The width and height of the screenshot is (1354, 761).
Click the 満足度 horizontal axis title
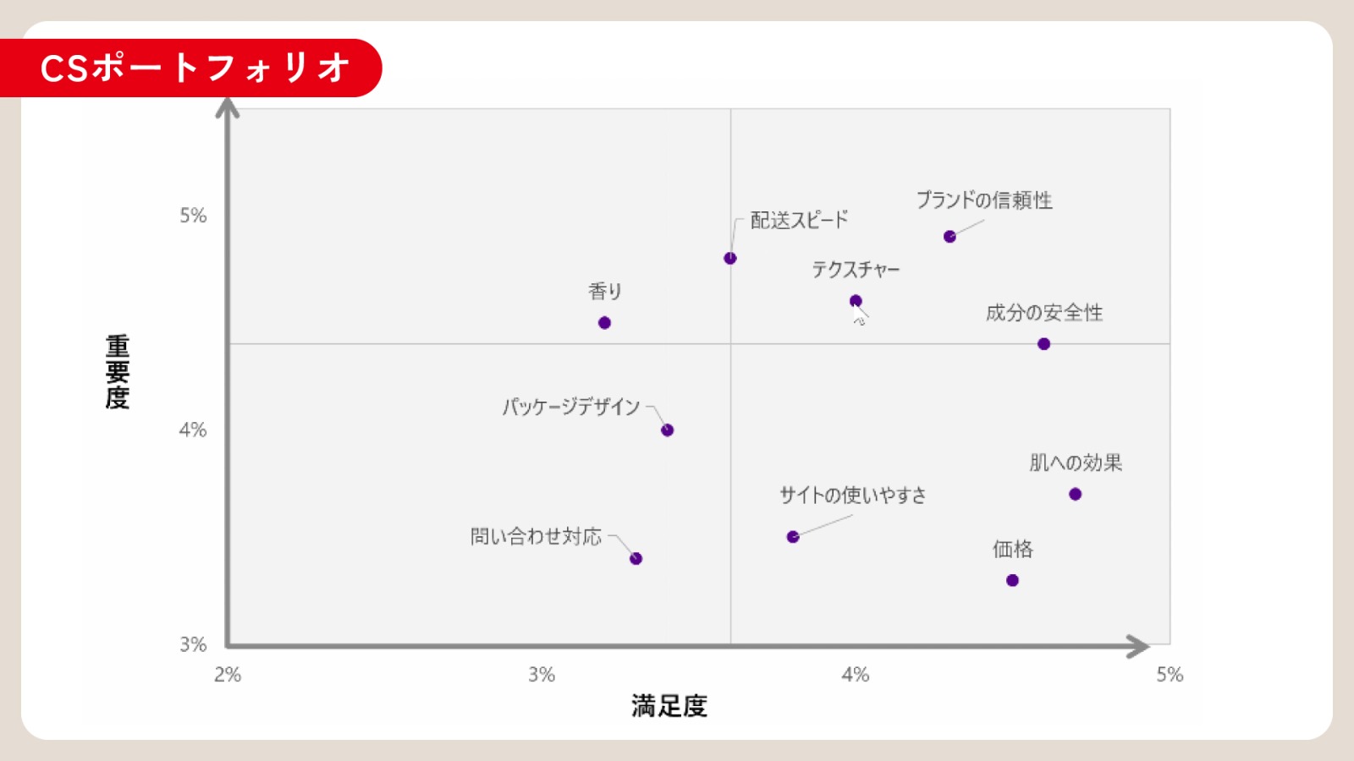(x=669, y=706)
